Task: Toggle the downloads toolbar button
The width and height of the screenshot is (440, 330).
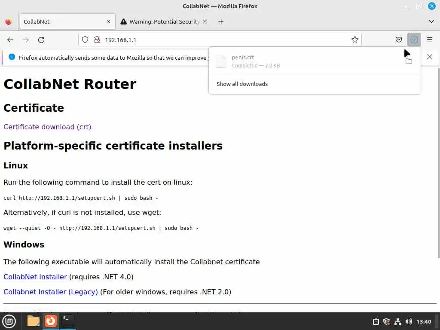Action: (x=414, y=40)
